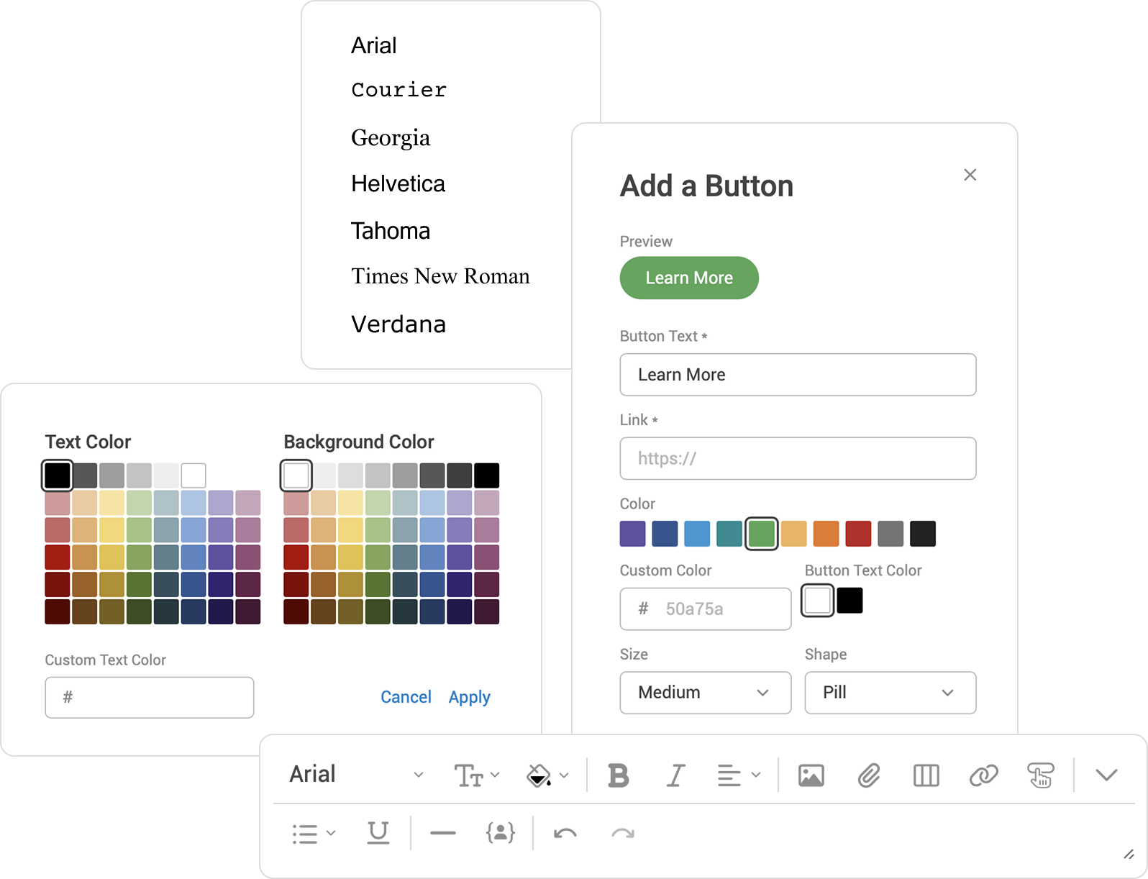Click the undo arrow

point(565,833)
